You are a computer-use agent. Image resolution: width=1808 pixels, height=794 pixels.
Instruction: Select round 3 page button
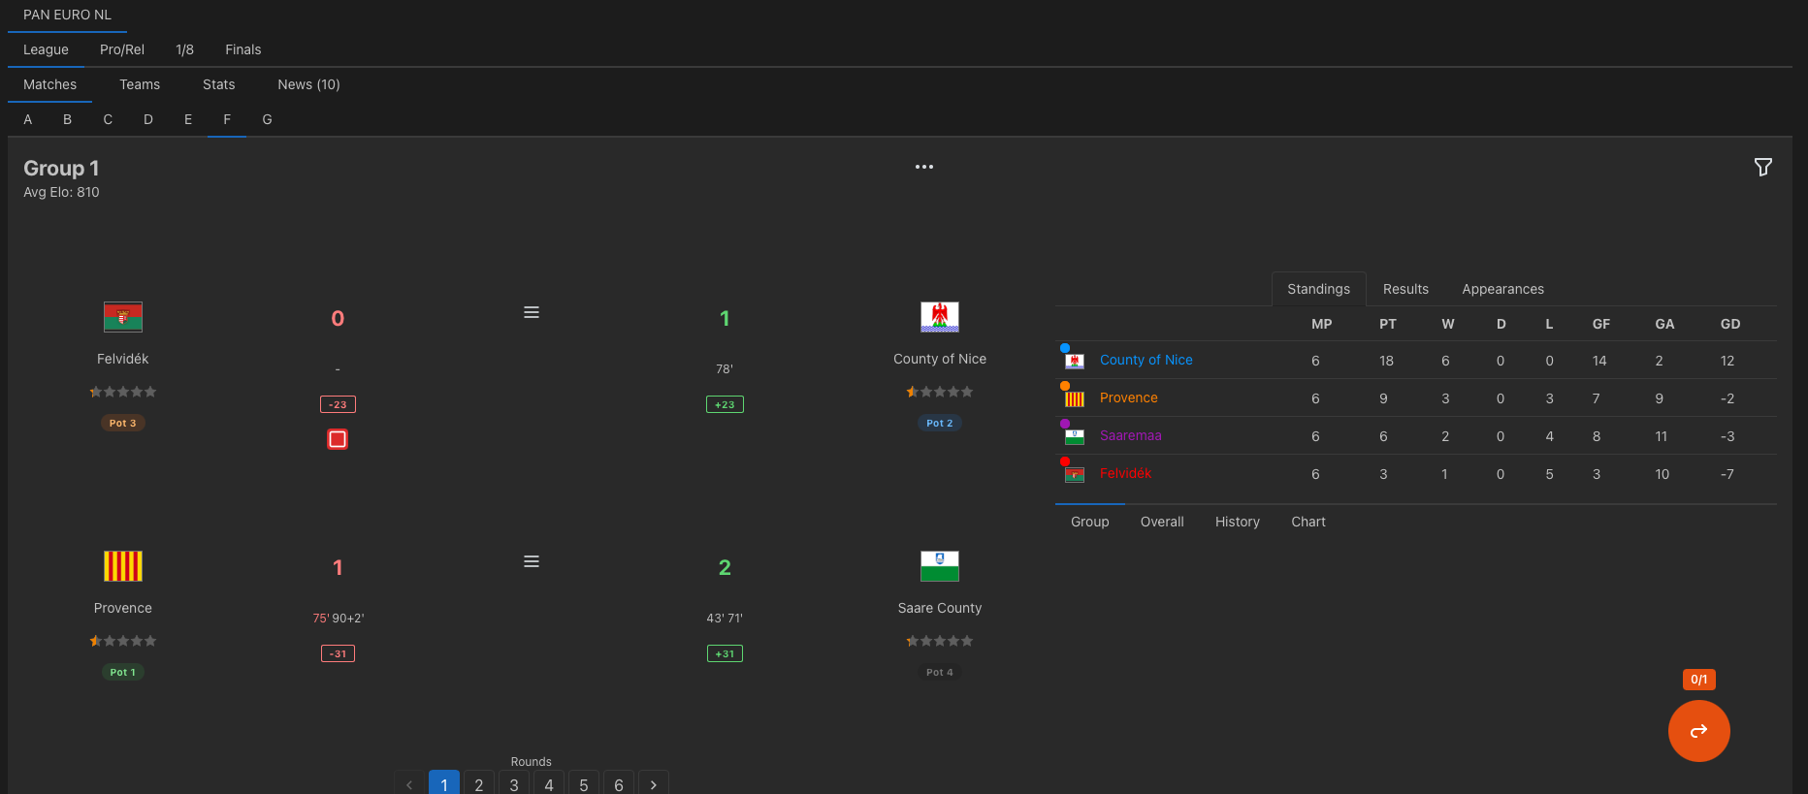point(514,784)
